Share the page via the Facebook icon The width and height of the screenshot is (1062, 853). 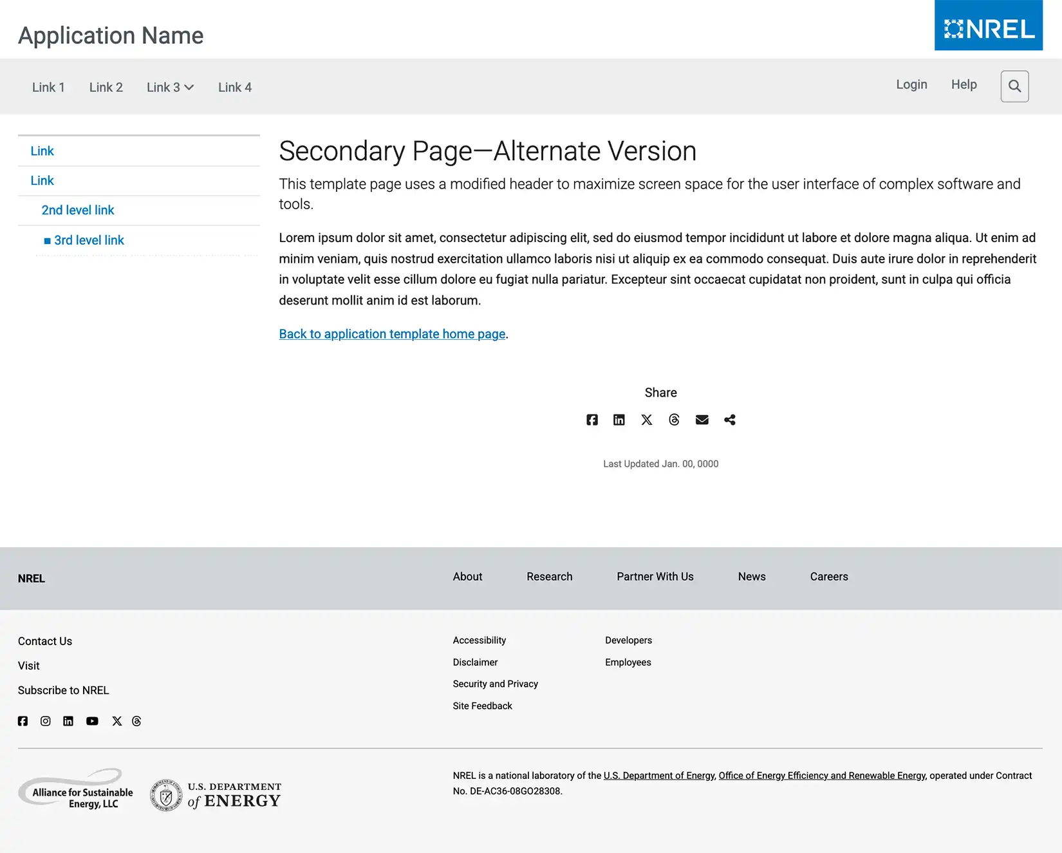click(x=592, y=419)
